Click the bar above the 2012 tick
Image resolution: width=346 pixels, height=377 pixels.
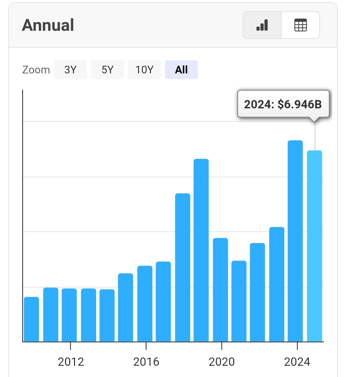[x=69, y=315]
